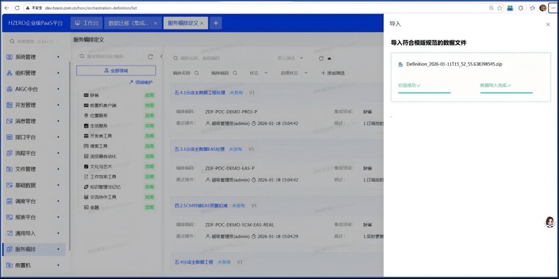Viewport: 559px width, 279px height.
Task: Open the new tab plus button
Action: pos(216,23)
